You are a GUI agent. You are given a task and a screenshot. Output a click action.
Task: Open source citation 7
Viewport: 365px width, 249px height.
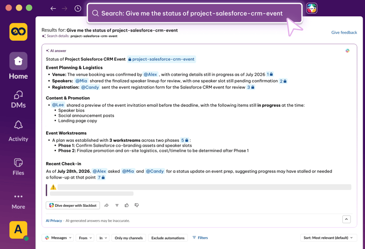101,178
